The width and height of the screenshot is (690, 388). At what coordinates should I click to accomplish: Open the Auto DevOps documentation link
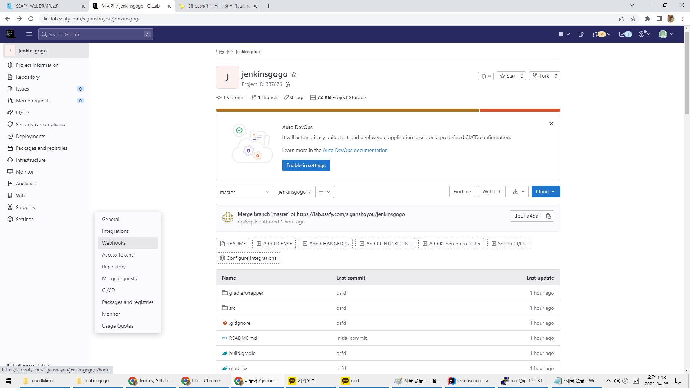point(355,150)
